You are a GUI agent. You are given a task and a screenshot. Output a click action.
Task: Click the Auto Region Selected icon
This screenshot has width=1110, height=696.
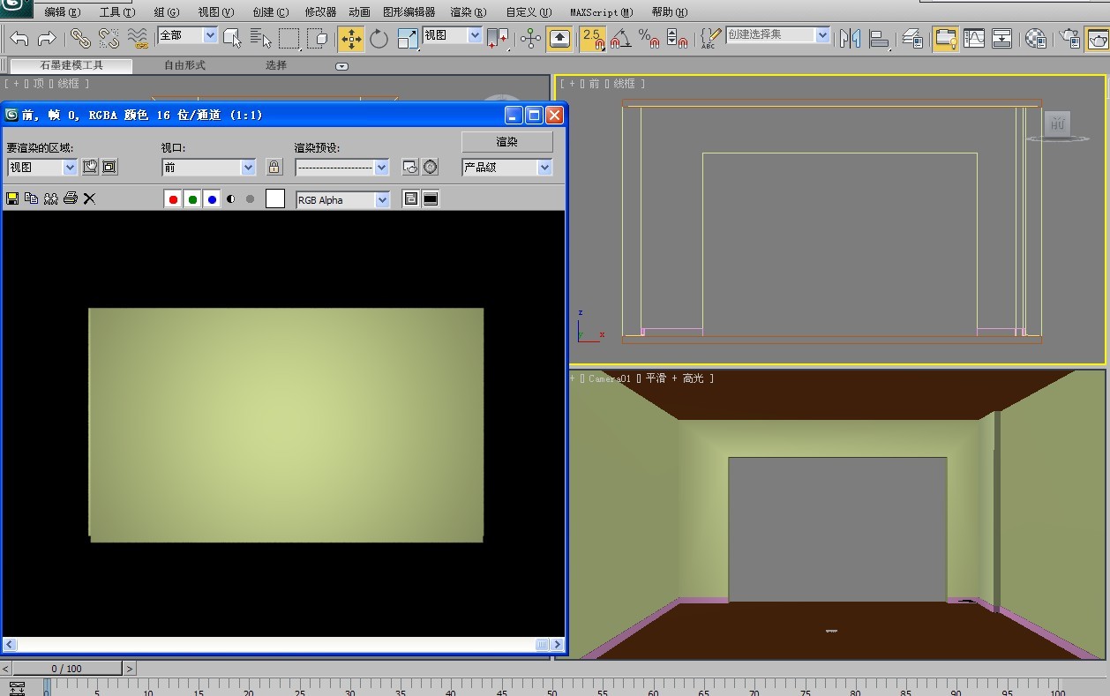click(x=109, y=167)
